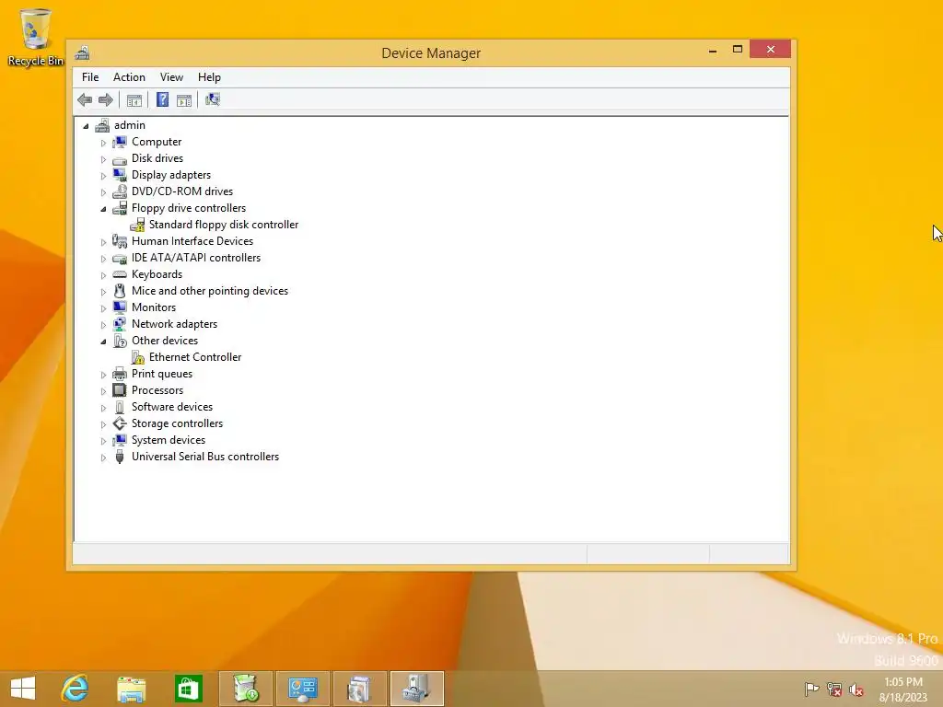The height and width of the screenshot is (707, 943).
Task: Open the View menu
Action: [171, 77]
